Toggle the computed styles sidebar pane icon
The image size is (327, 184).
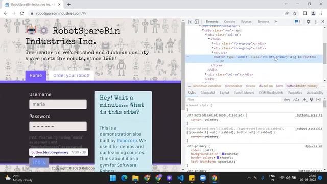(x=318, y=100)
